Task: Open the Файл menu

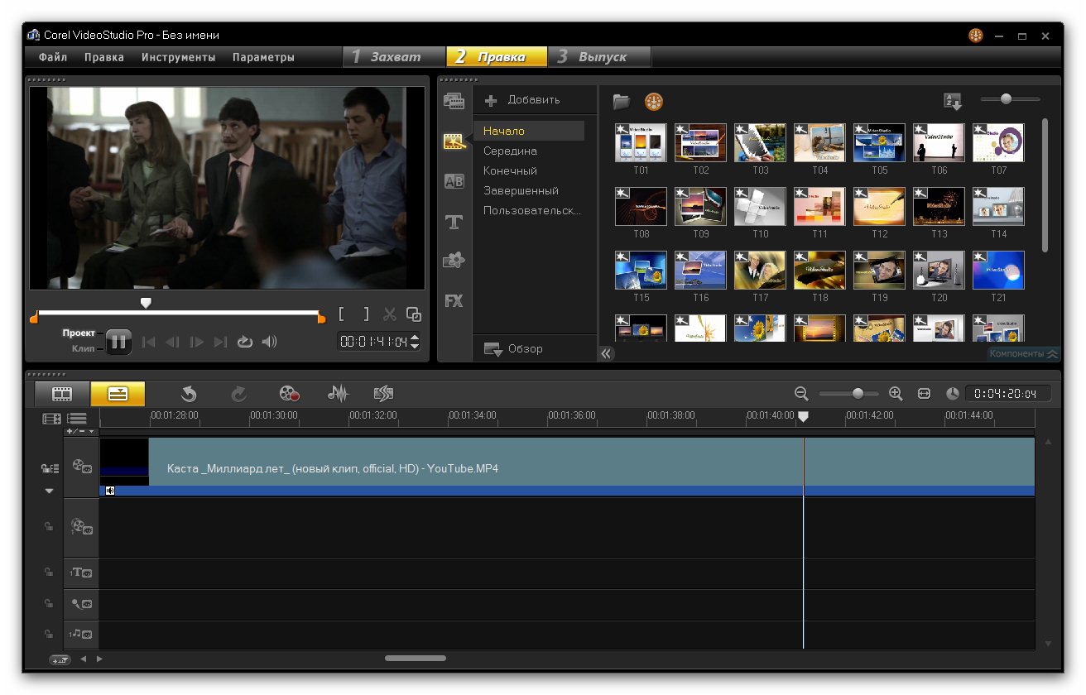Action: click(53, 57)
